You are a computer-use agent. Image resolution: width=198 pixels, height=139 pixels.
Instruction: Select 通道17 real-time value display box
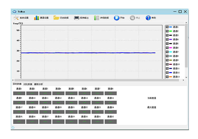tap(19, 112)
